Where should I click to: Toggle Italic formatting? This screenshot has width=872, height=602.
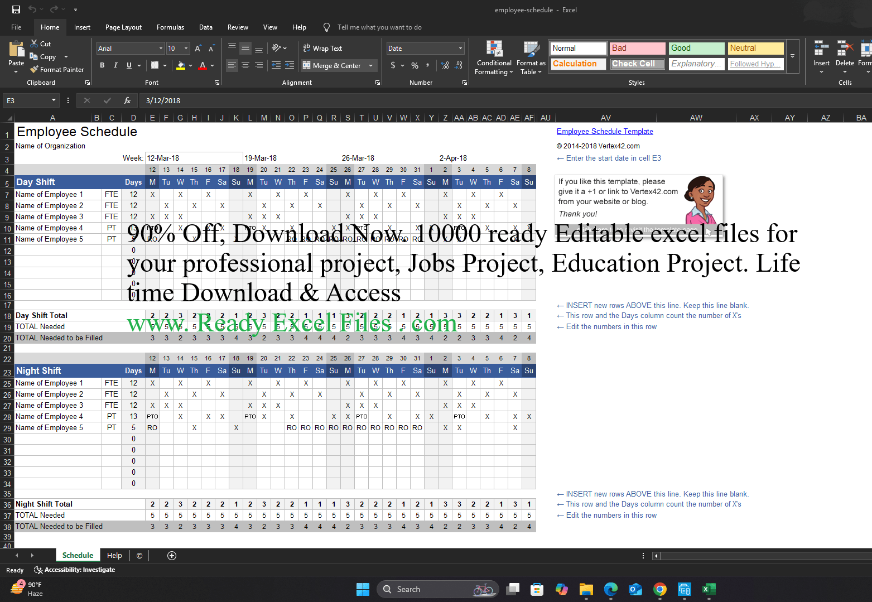coord(115,65)
